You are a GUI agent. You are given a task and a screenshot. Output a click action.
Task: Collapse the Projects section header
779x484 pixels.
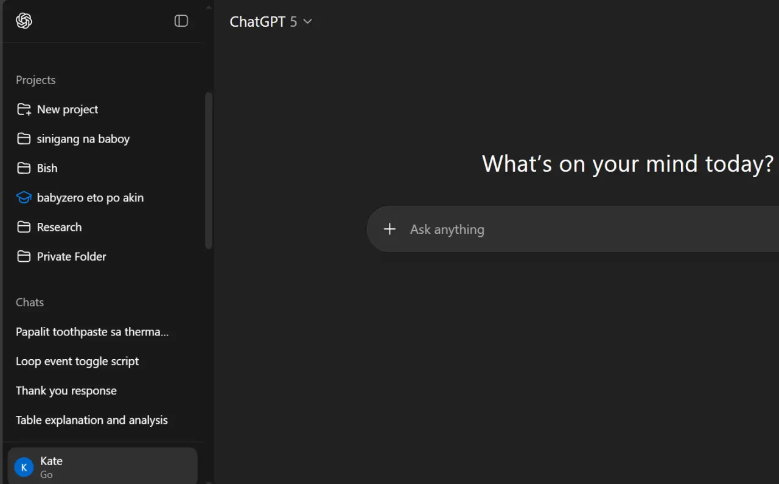35,80
